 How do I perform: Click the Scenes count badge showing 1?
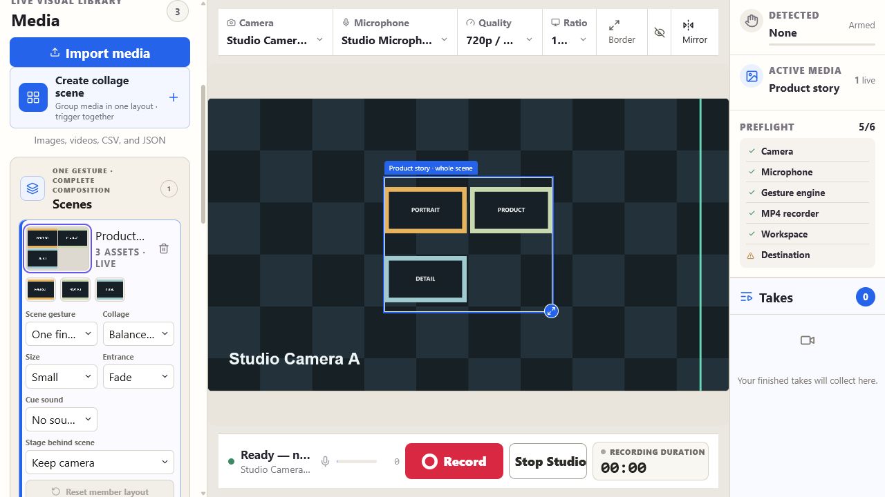pyautogui.click(x=169, y=188)
